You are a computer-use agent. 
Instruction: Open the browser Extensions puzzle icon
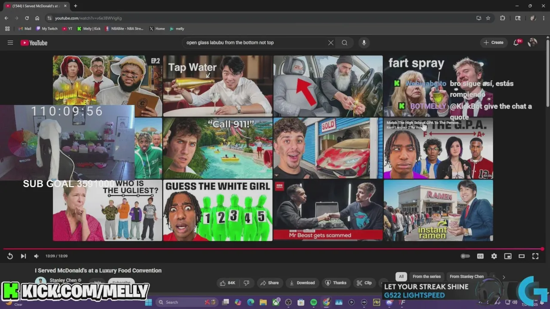pyautogui.click(x=502, y=18)
